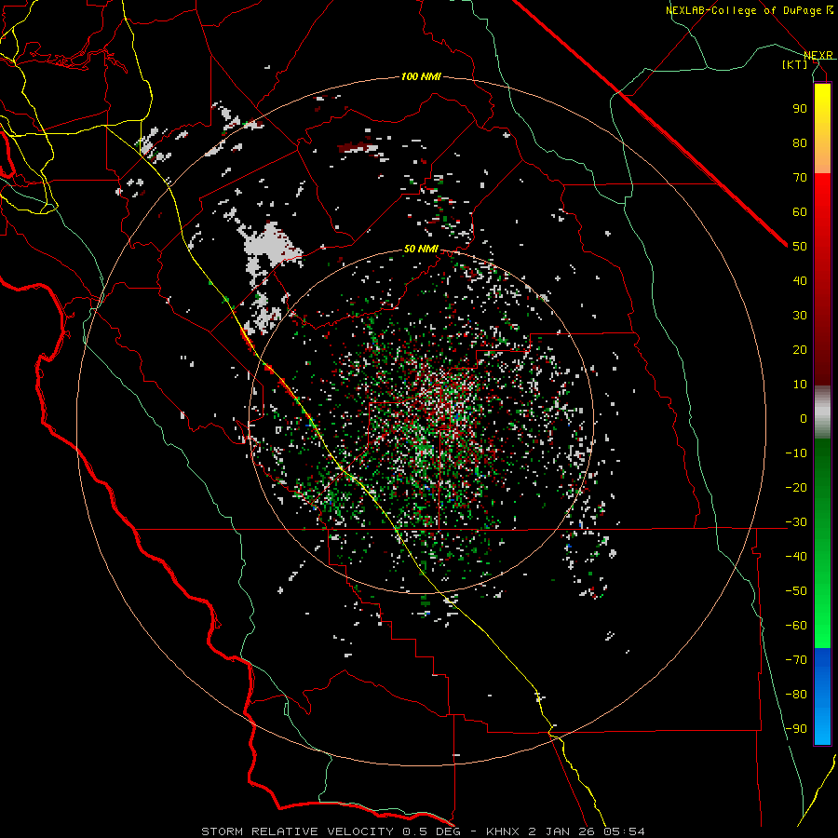
Task: Click the 0 value on velocity scale
Action: (804, 419)
